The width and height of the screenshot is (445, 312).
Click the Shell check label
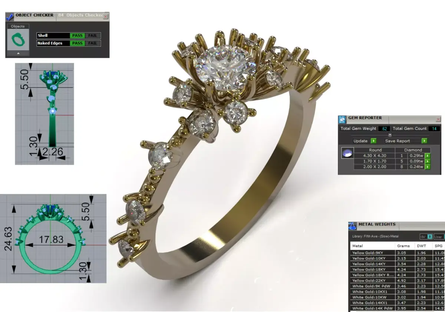[53, 36]
